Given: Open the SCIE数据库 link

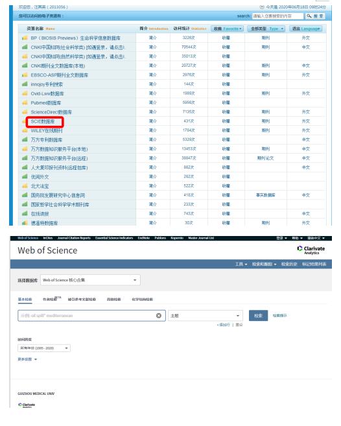Looking at the screenshot, I should coord(43,121).
